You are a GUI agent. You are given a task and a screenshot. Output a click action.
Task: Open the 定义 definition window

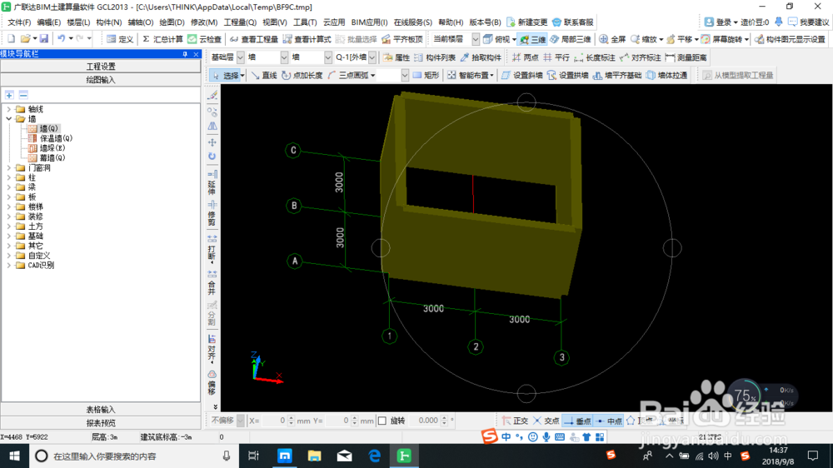click(x=120, y=39)
